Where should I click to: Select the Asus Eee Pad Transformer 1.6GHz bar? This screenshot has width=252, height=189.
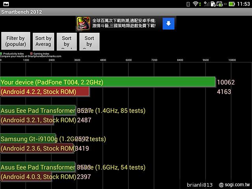pyautogui.click(x=37, y=167)
